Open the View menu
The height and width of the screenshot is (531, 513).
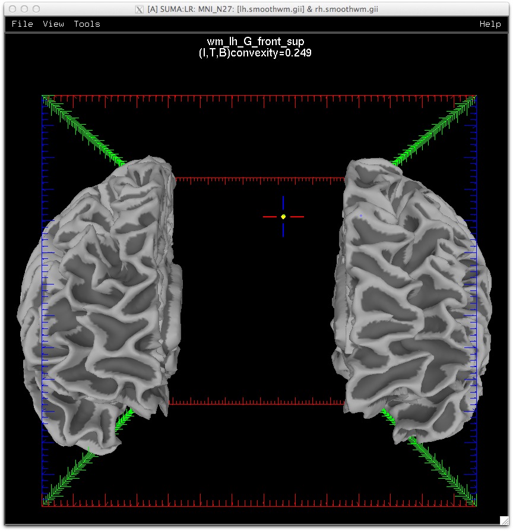tap(53, 24)
